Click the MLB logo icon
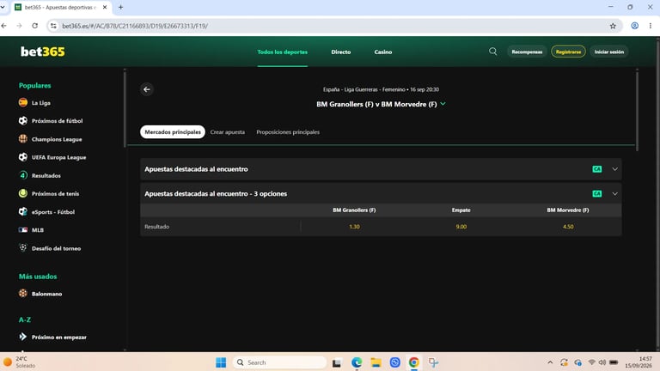Viewport: 660px width, 371px height. [23, 229]
